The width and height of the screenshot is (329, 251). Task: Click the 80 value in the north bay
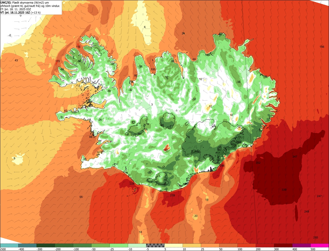pyautogui.click(x=136, y=75)
